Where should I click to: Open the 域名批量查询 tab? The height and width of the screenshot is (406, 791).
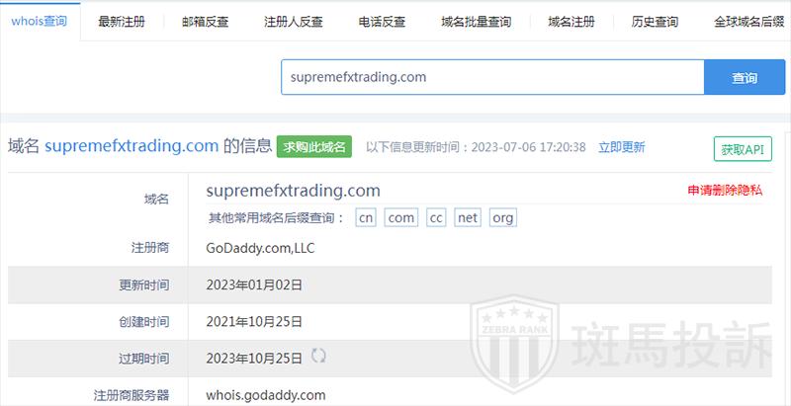point(476,22)
